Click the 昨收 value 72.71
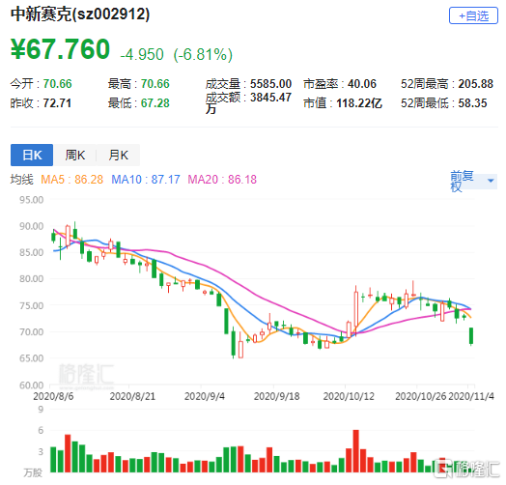The image size is (506, 485). [x=57, y=103]
